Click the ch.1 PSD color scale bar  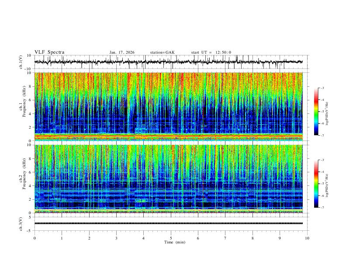click(316, 112)
